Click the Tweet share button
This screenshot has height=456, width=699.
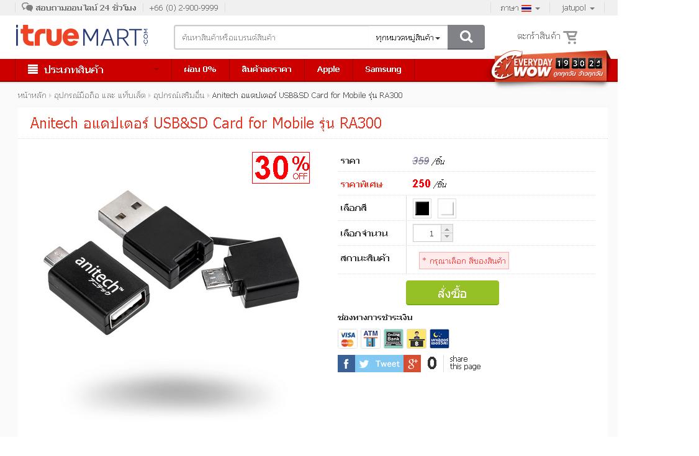click(379, 364)
